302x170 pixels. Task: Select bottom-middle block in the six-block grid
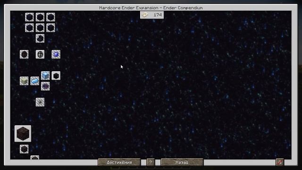pyautogui.click(x=40, y=28)
